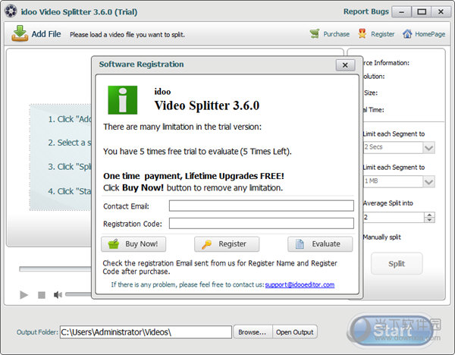Mute audio with speaker icon
This screenshot has width=455, height=355.
tap(58, 295)
